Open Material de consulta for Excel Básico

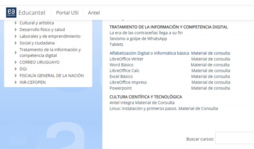point(210,76)
